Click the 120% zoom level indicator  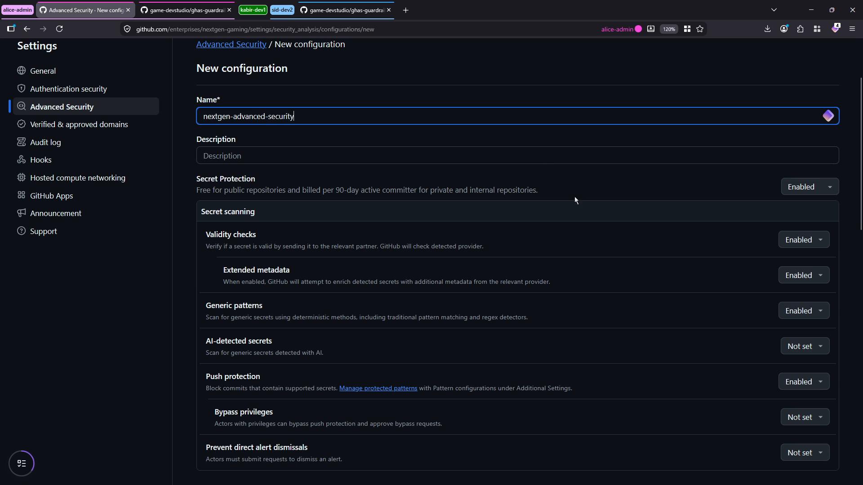669,29
